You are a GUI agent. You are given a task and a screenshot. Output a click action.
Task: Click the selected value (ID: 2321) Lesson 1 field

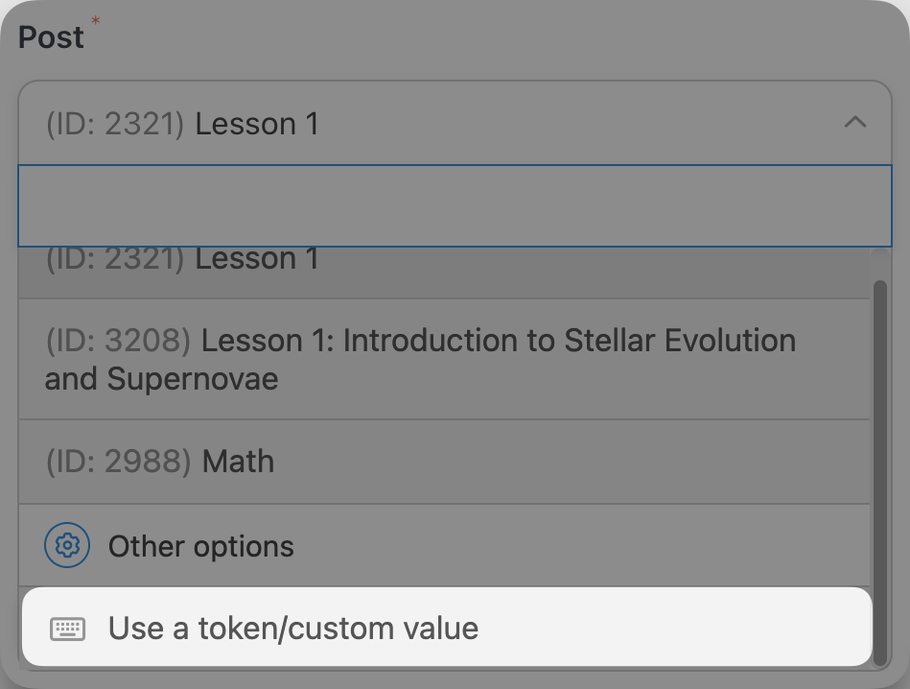455,123
